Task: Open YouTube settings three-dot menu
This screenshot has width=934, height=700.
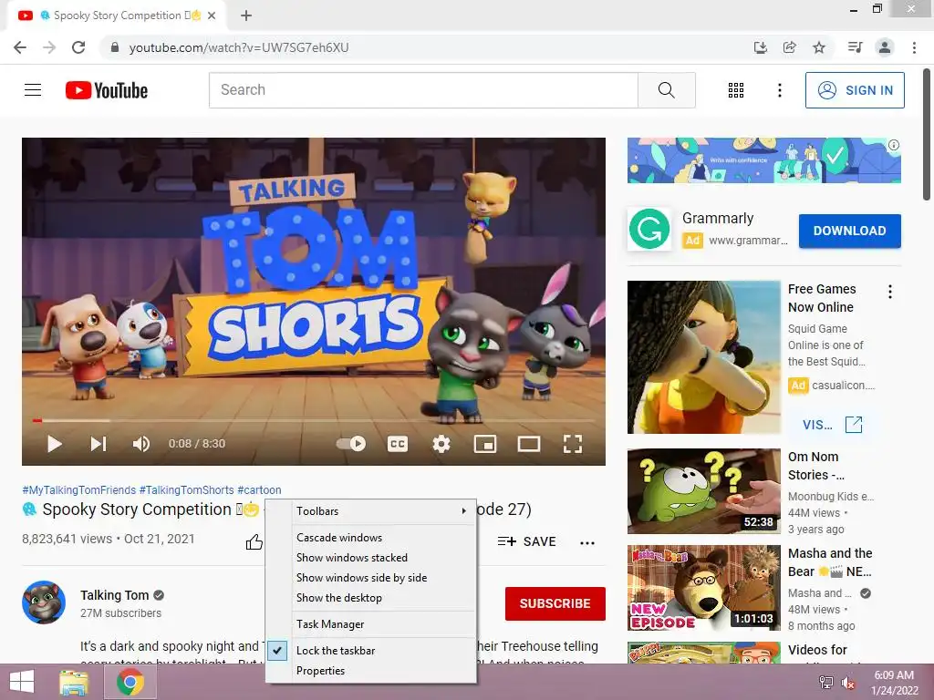Action: (780, 90)
